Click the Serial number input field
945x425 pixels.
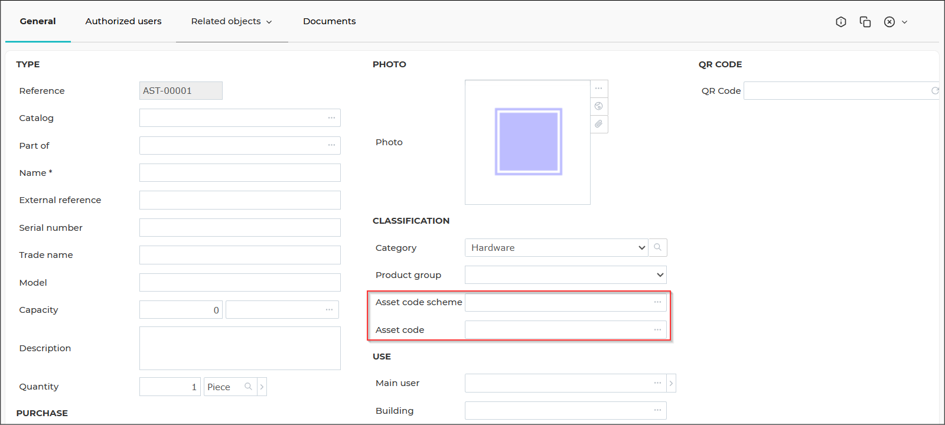(x=240, y=228)
